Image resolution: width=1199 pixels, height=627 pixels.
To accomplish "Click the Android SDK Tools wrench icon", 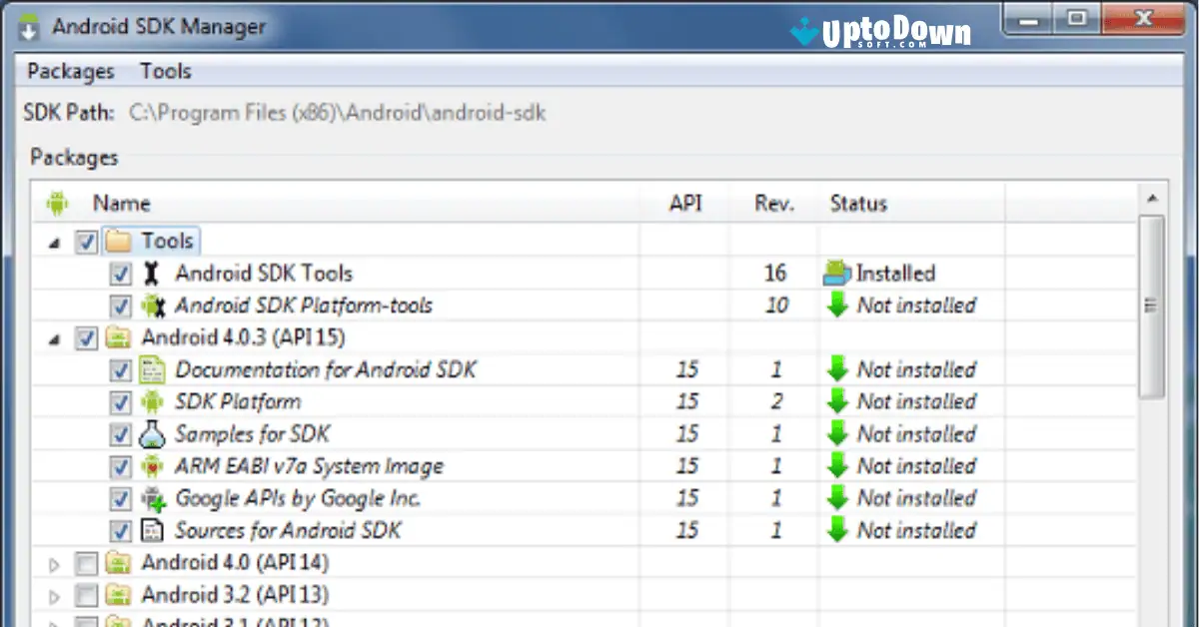I will tap(152, 273).
